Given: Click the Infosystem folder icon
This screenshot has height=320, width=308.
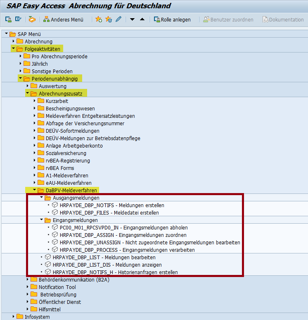Looking at the screenshot, I should (20, 317).
